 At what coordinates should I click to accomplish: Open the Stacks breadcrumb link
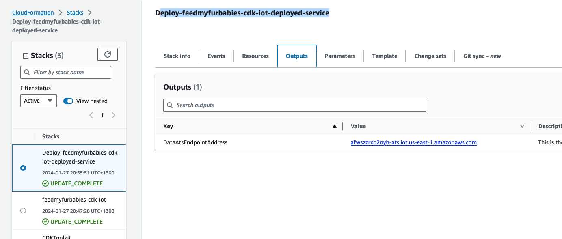(x=75, y=13)
